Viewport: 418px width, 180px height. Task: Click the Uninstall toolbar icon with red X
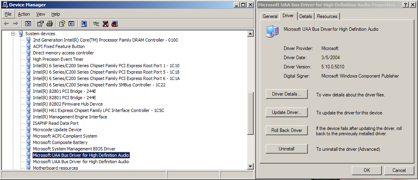(x=105, y=24)
